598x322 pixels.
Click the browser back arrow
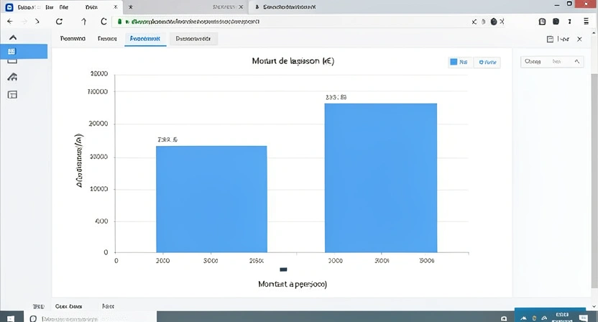[10, 22]
